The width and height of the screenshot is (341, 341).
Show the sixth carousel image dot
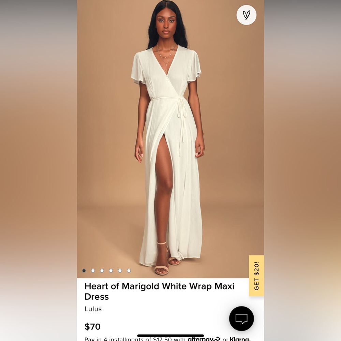point(129,271)
